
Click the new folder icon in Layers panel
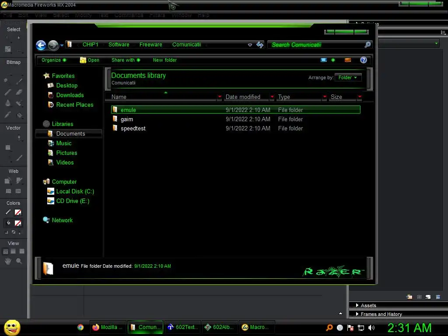(x=409, y=297)
